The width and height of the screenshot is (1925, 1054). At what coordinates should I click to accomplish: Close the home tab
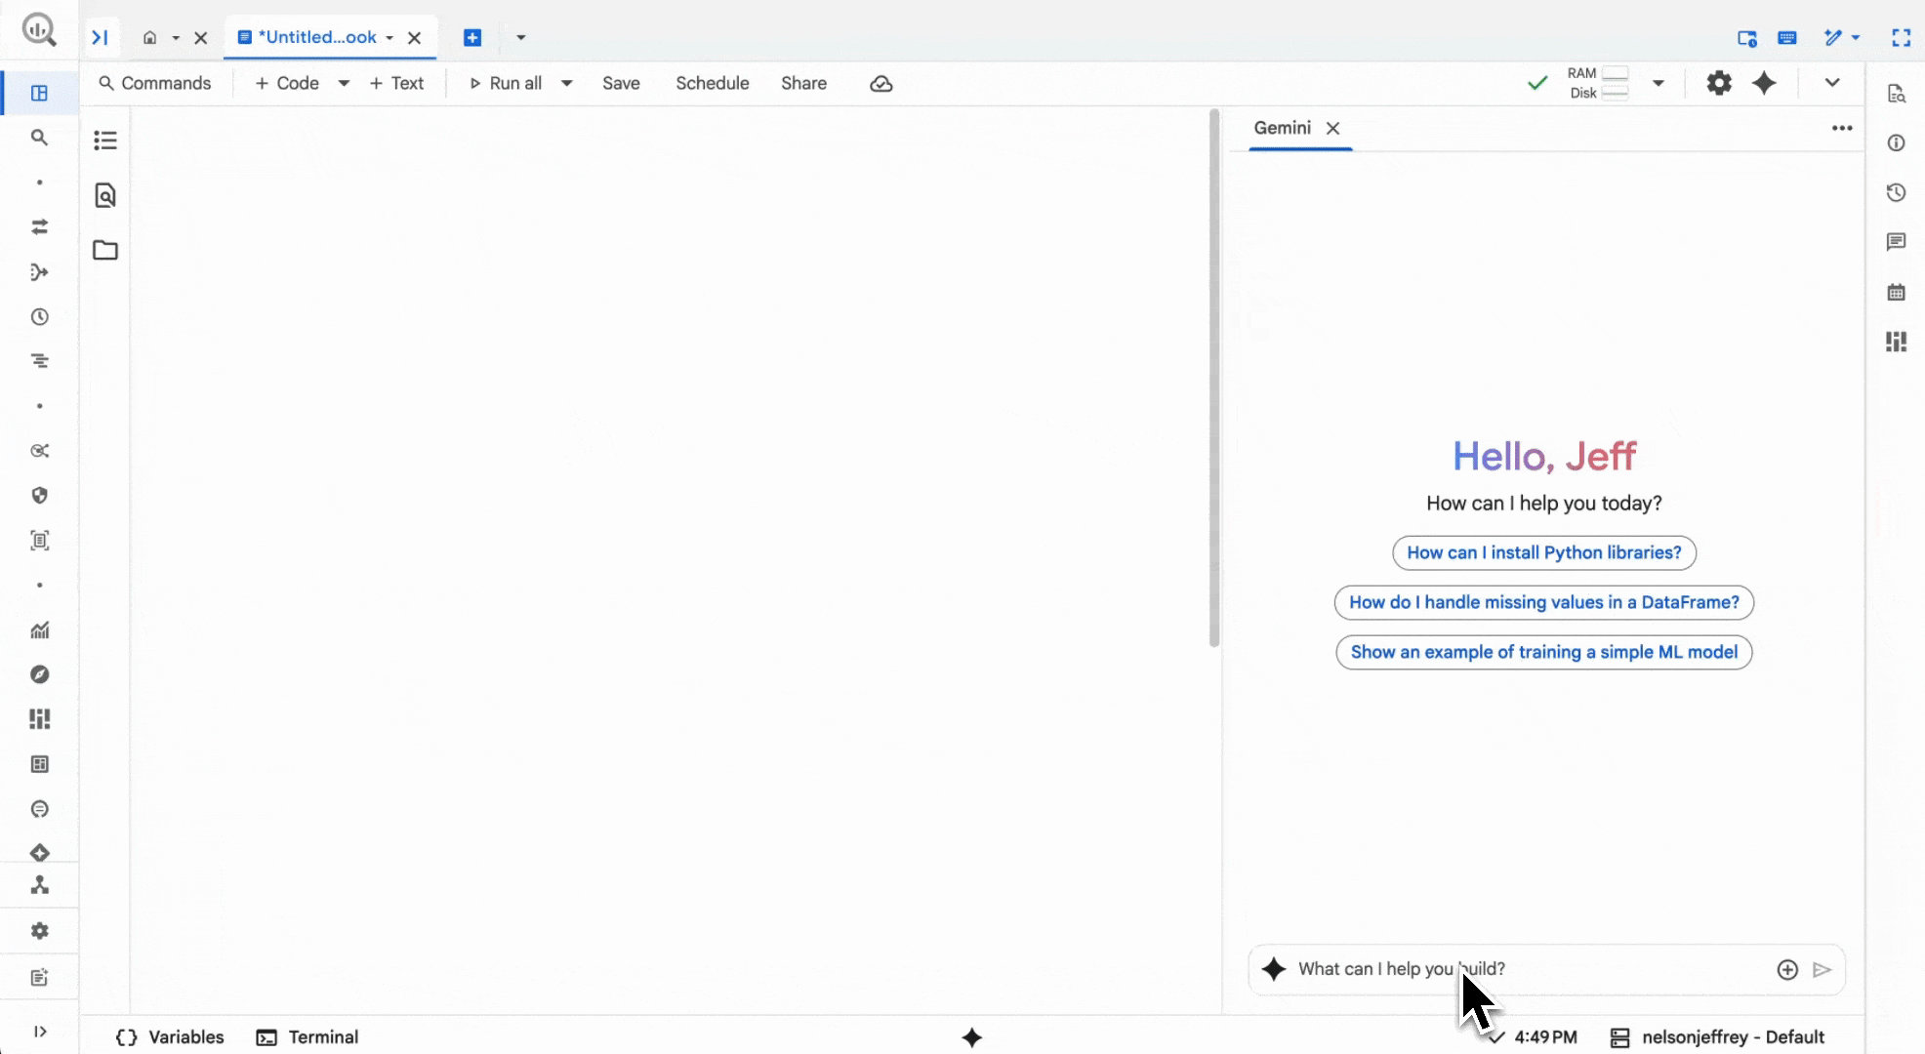click(x=201, y=38)
